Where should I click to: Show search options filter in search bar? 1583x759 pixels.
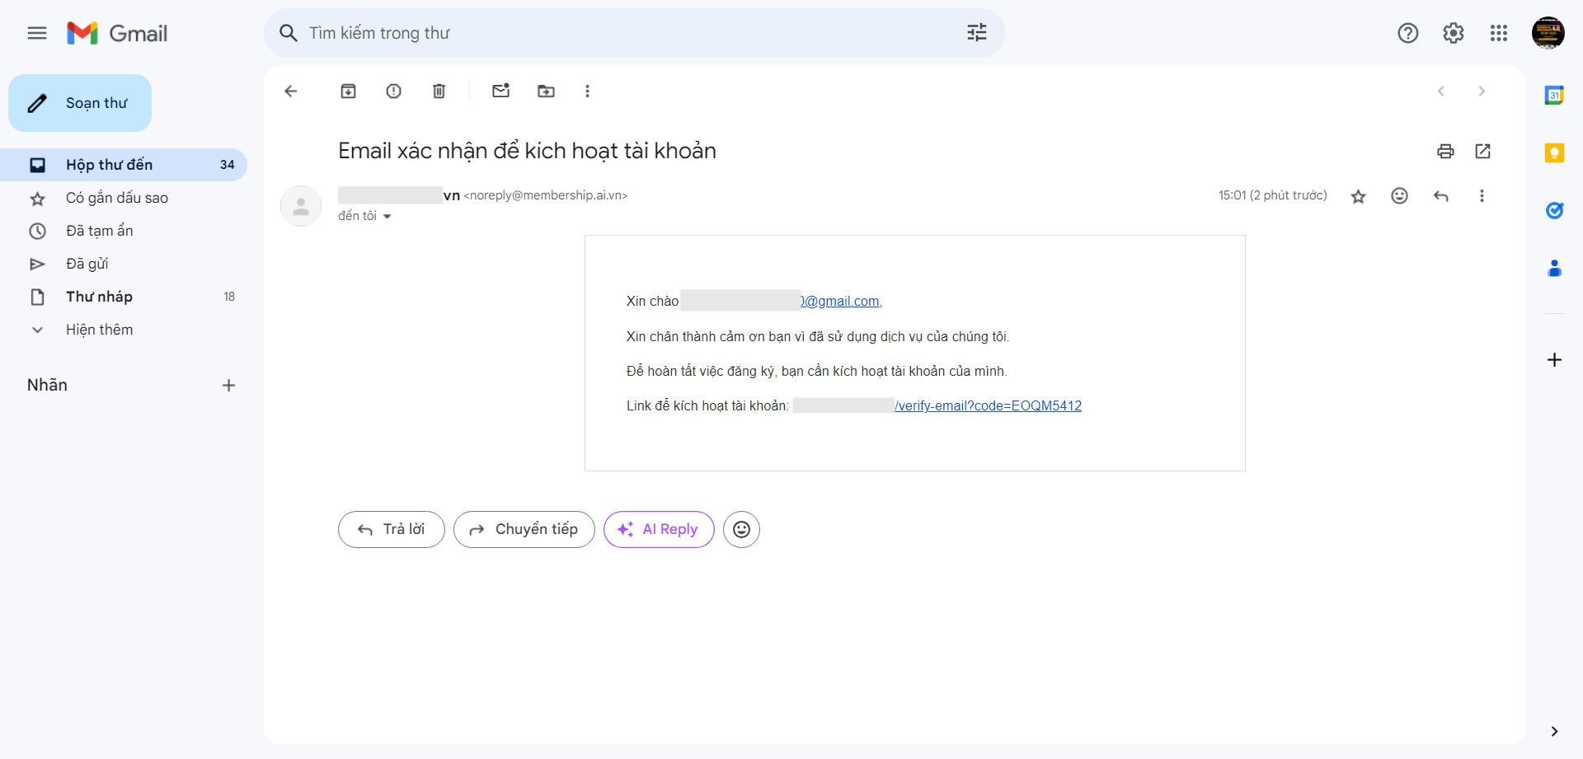[x=976, y=33]
